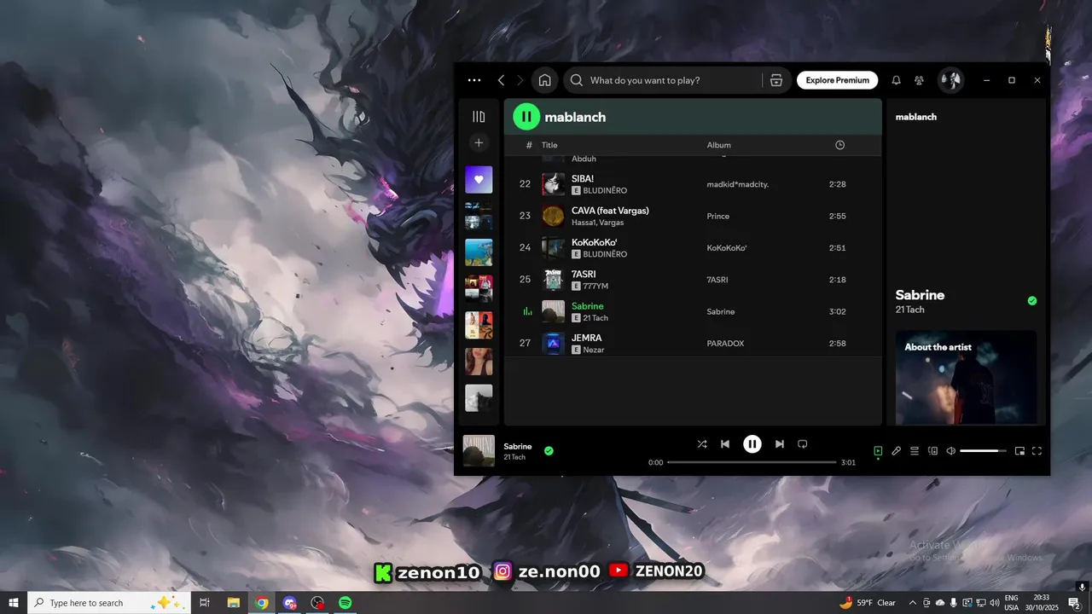Sort by the Album column header

[x=719, y=145]
